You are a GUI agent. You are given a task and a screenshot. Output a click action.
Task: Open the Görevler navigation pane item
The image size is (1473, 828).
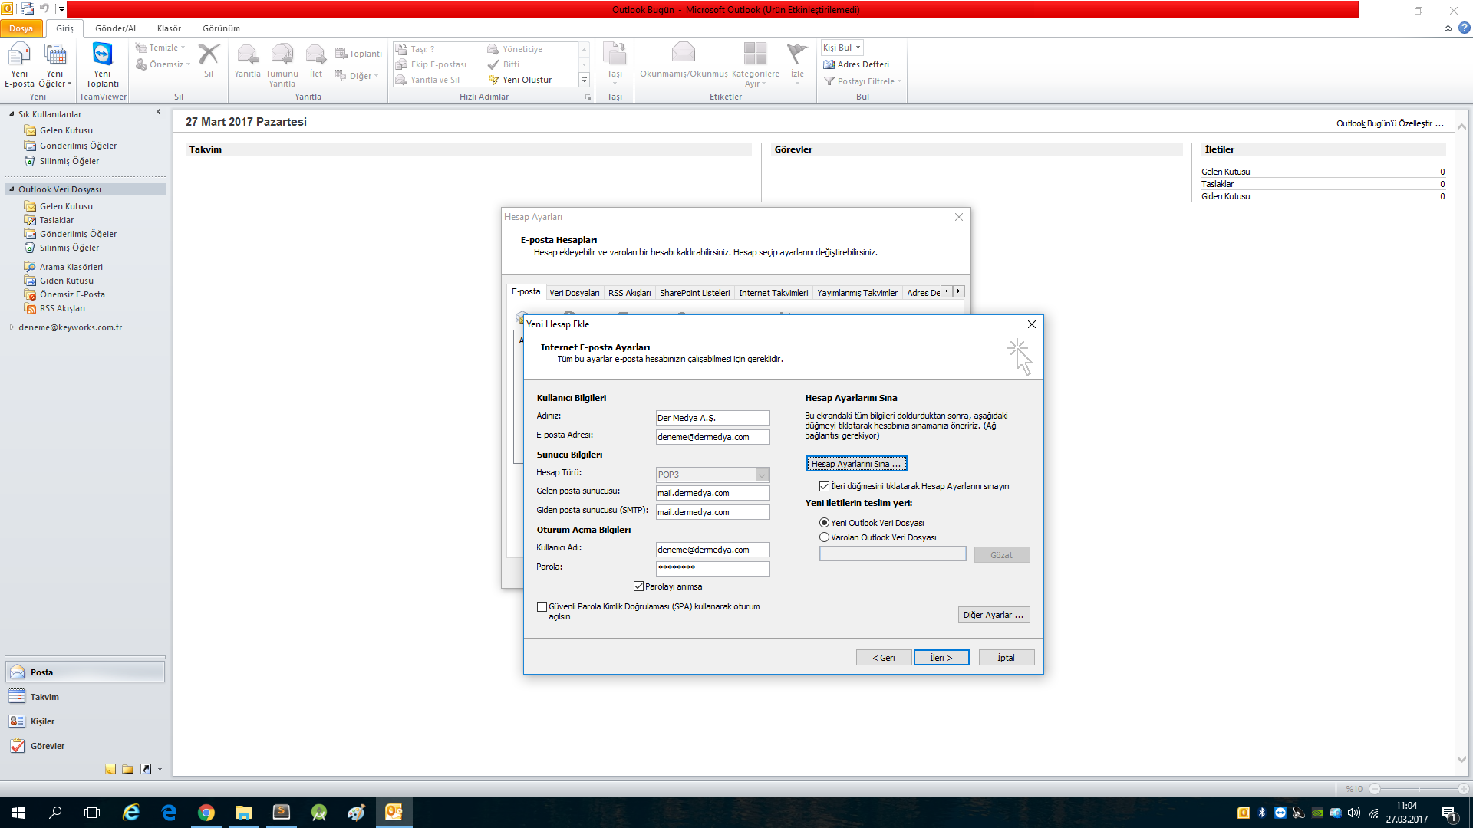tap(85, 746)
